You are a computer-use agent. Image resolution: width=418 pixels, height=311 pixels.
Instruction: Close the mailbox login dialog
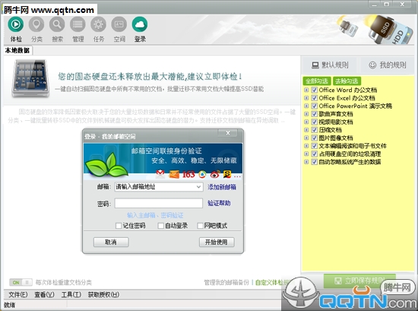click(228, 133)
